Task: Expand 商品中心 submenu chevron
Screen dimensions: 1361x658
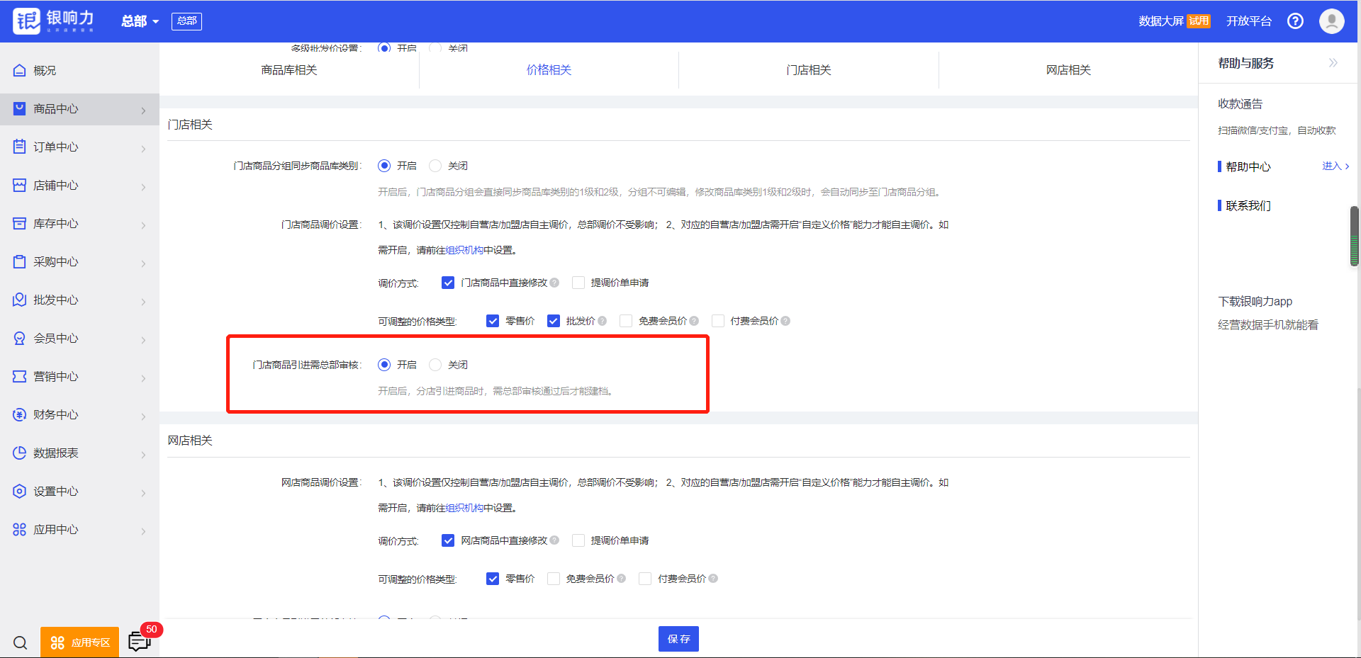Action: [x=143, y=110]
